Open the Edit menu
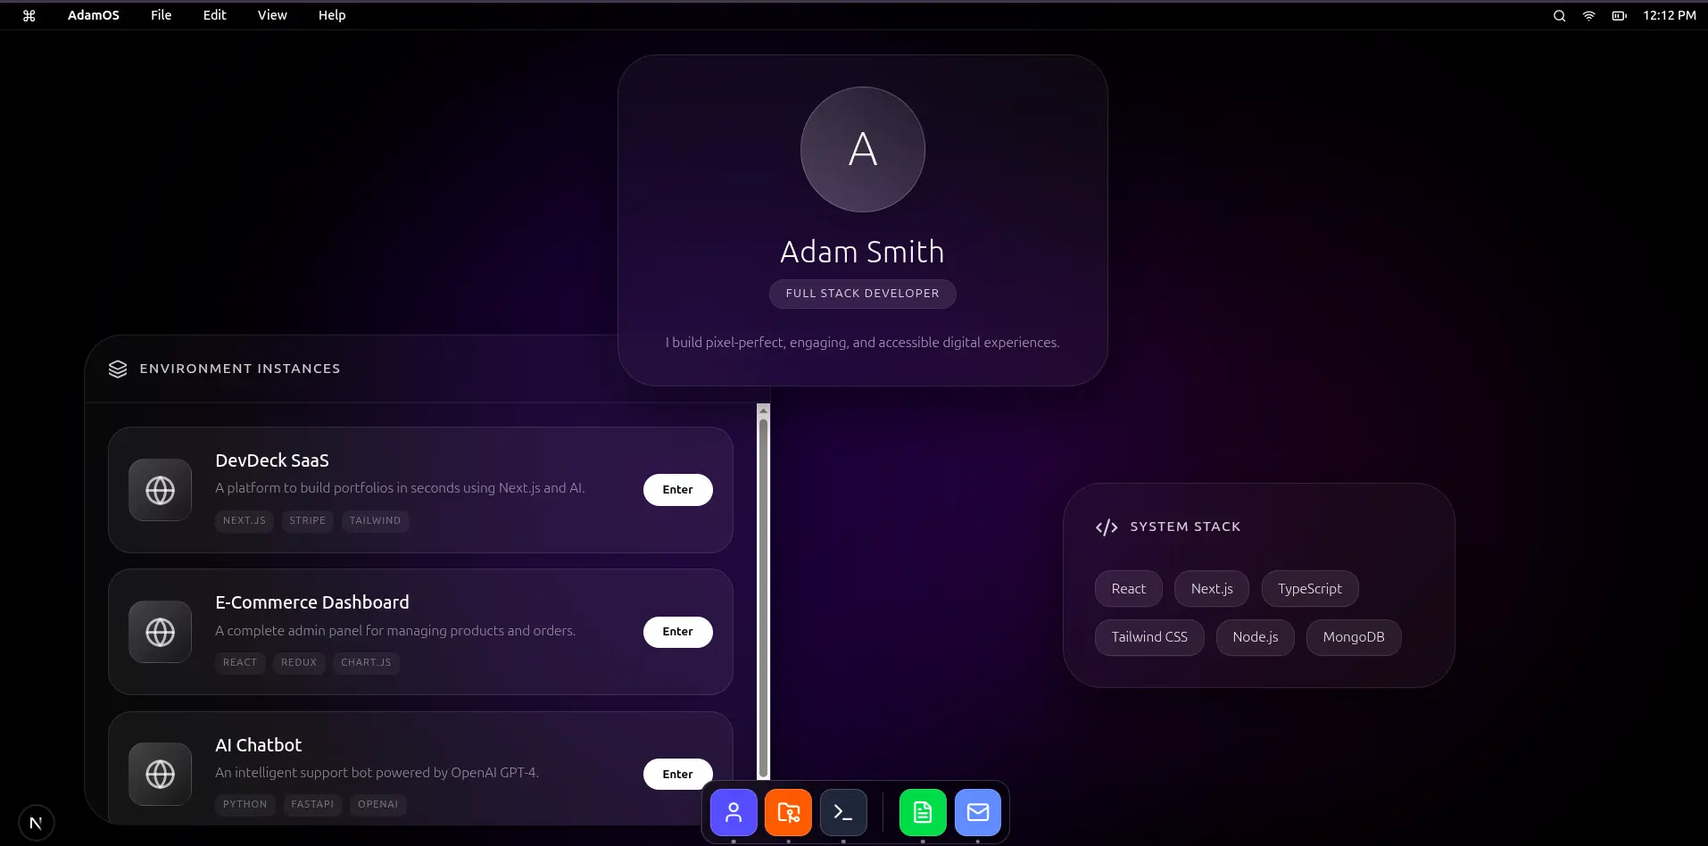 (214, 15)
